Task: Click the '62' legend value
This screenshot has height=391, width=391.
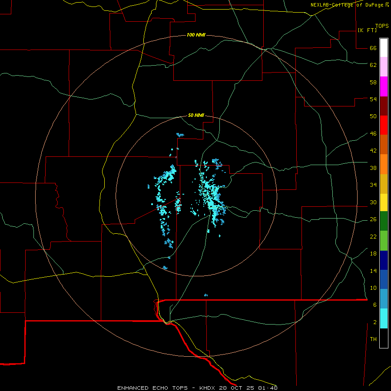Action: (x=373, y=65)
